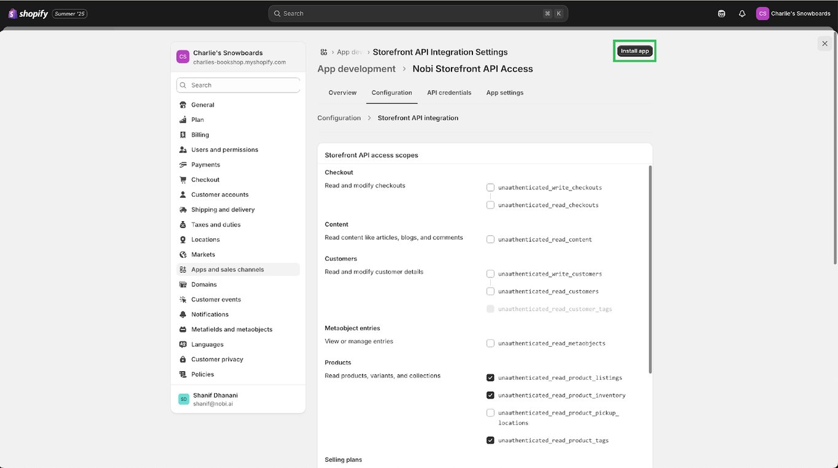Click the breadcrumb apps grid icon
This screenshot has width=838, height=468.
click(323, 52)
